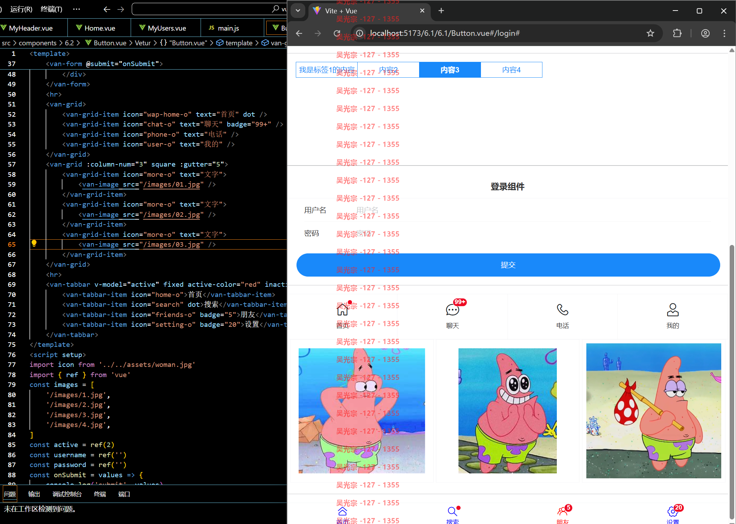Switch to the 内容3 tab
736x524 pixels.
tap(450, 70)
